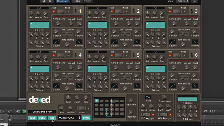Click the STORE button
Image resolution: width=224 pixels, height=126 pixels.
pyautogui.click(x=86, y=118)
